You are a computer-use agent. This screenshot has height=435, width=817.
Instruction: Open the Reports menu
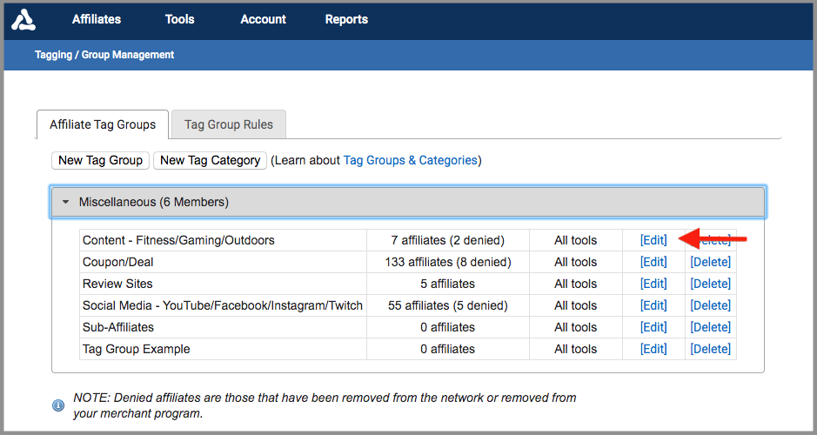click(346, 19)
